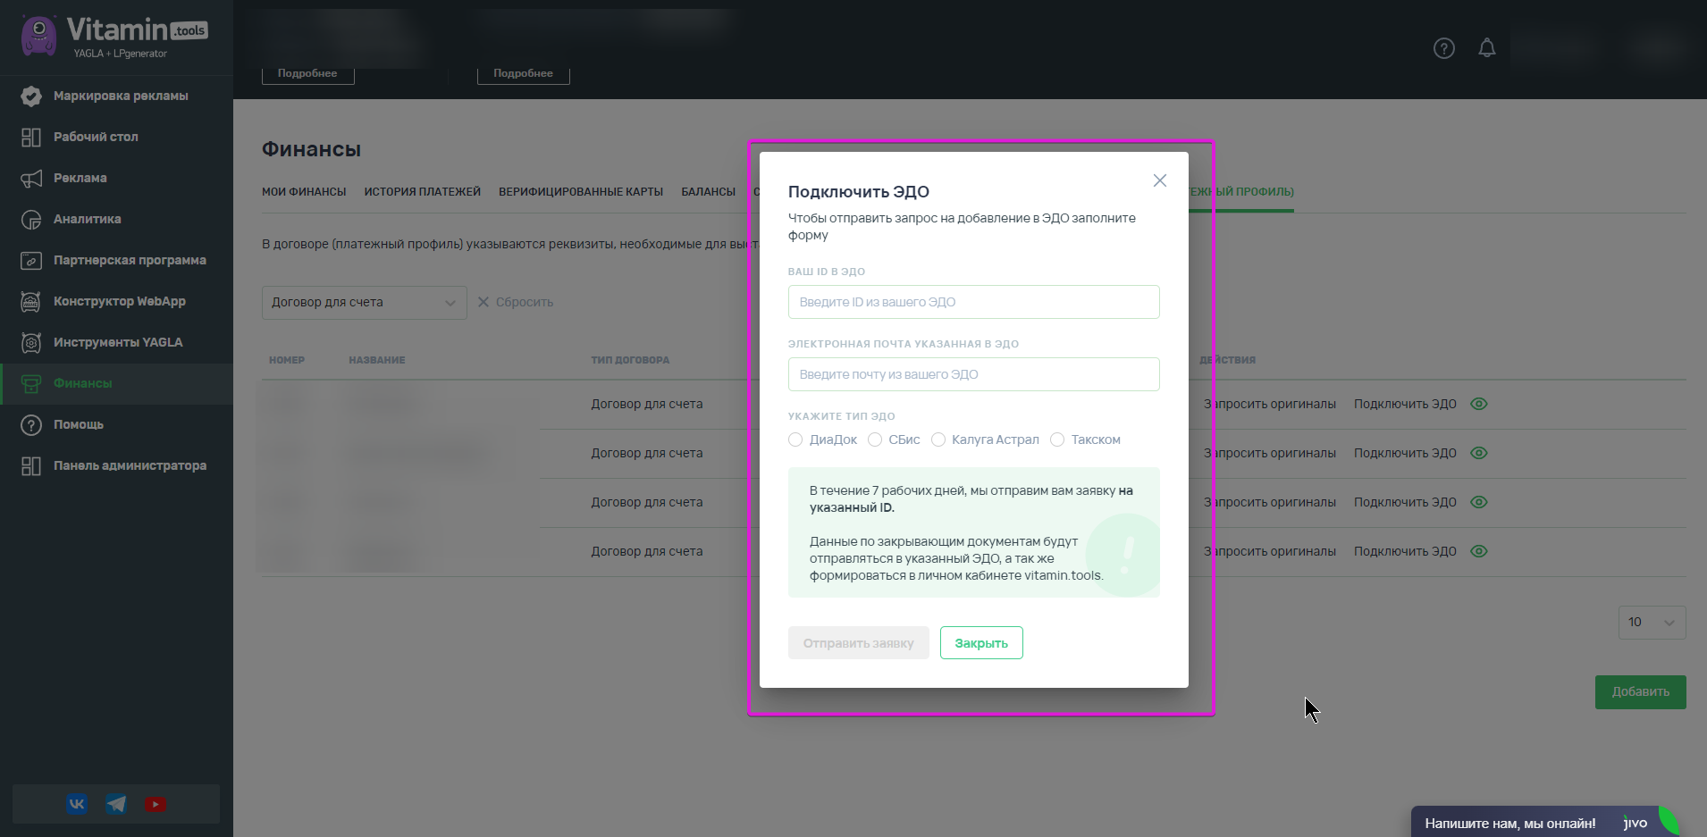1707x837 pixels.
Task: Toggle eye icon in first contract row
Action: tap(1479, 404)
